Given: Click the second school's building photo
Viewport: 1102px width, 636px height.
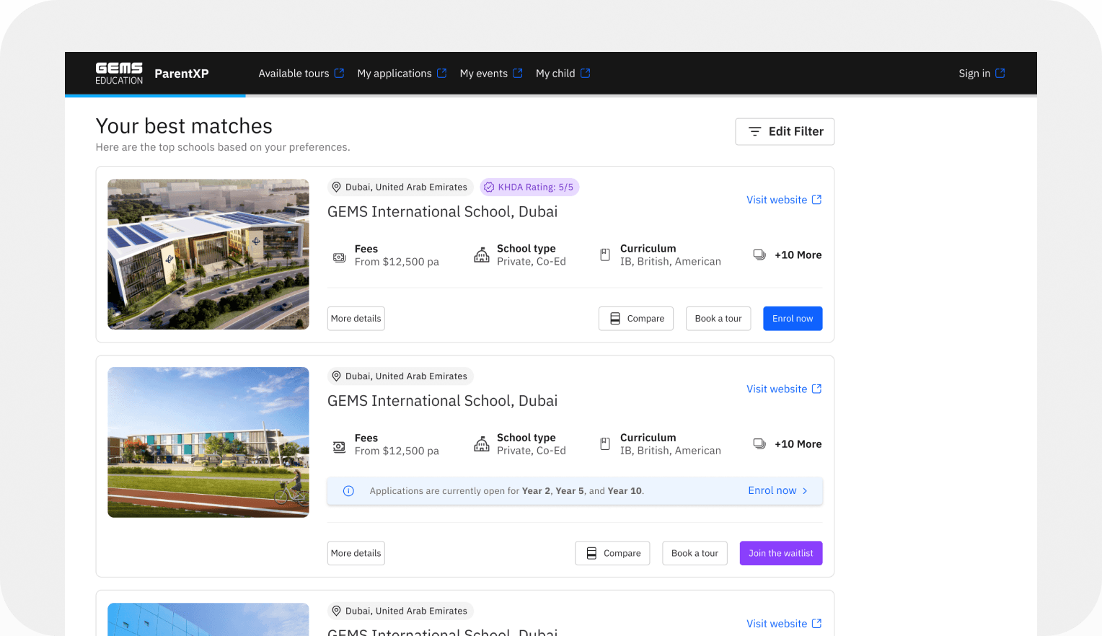Looking at the screenshot, I should tap(208, 441).
